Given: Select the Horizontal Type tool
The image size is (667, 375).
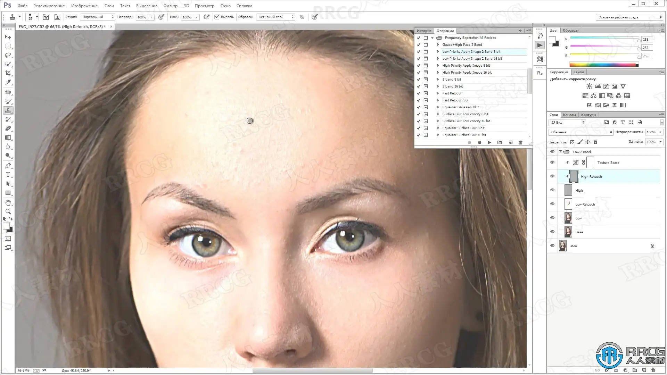Looking at the screenshot, I should (8, 175).
